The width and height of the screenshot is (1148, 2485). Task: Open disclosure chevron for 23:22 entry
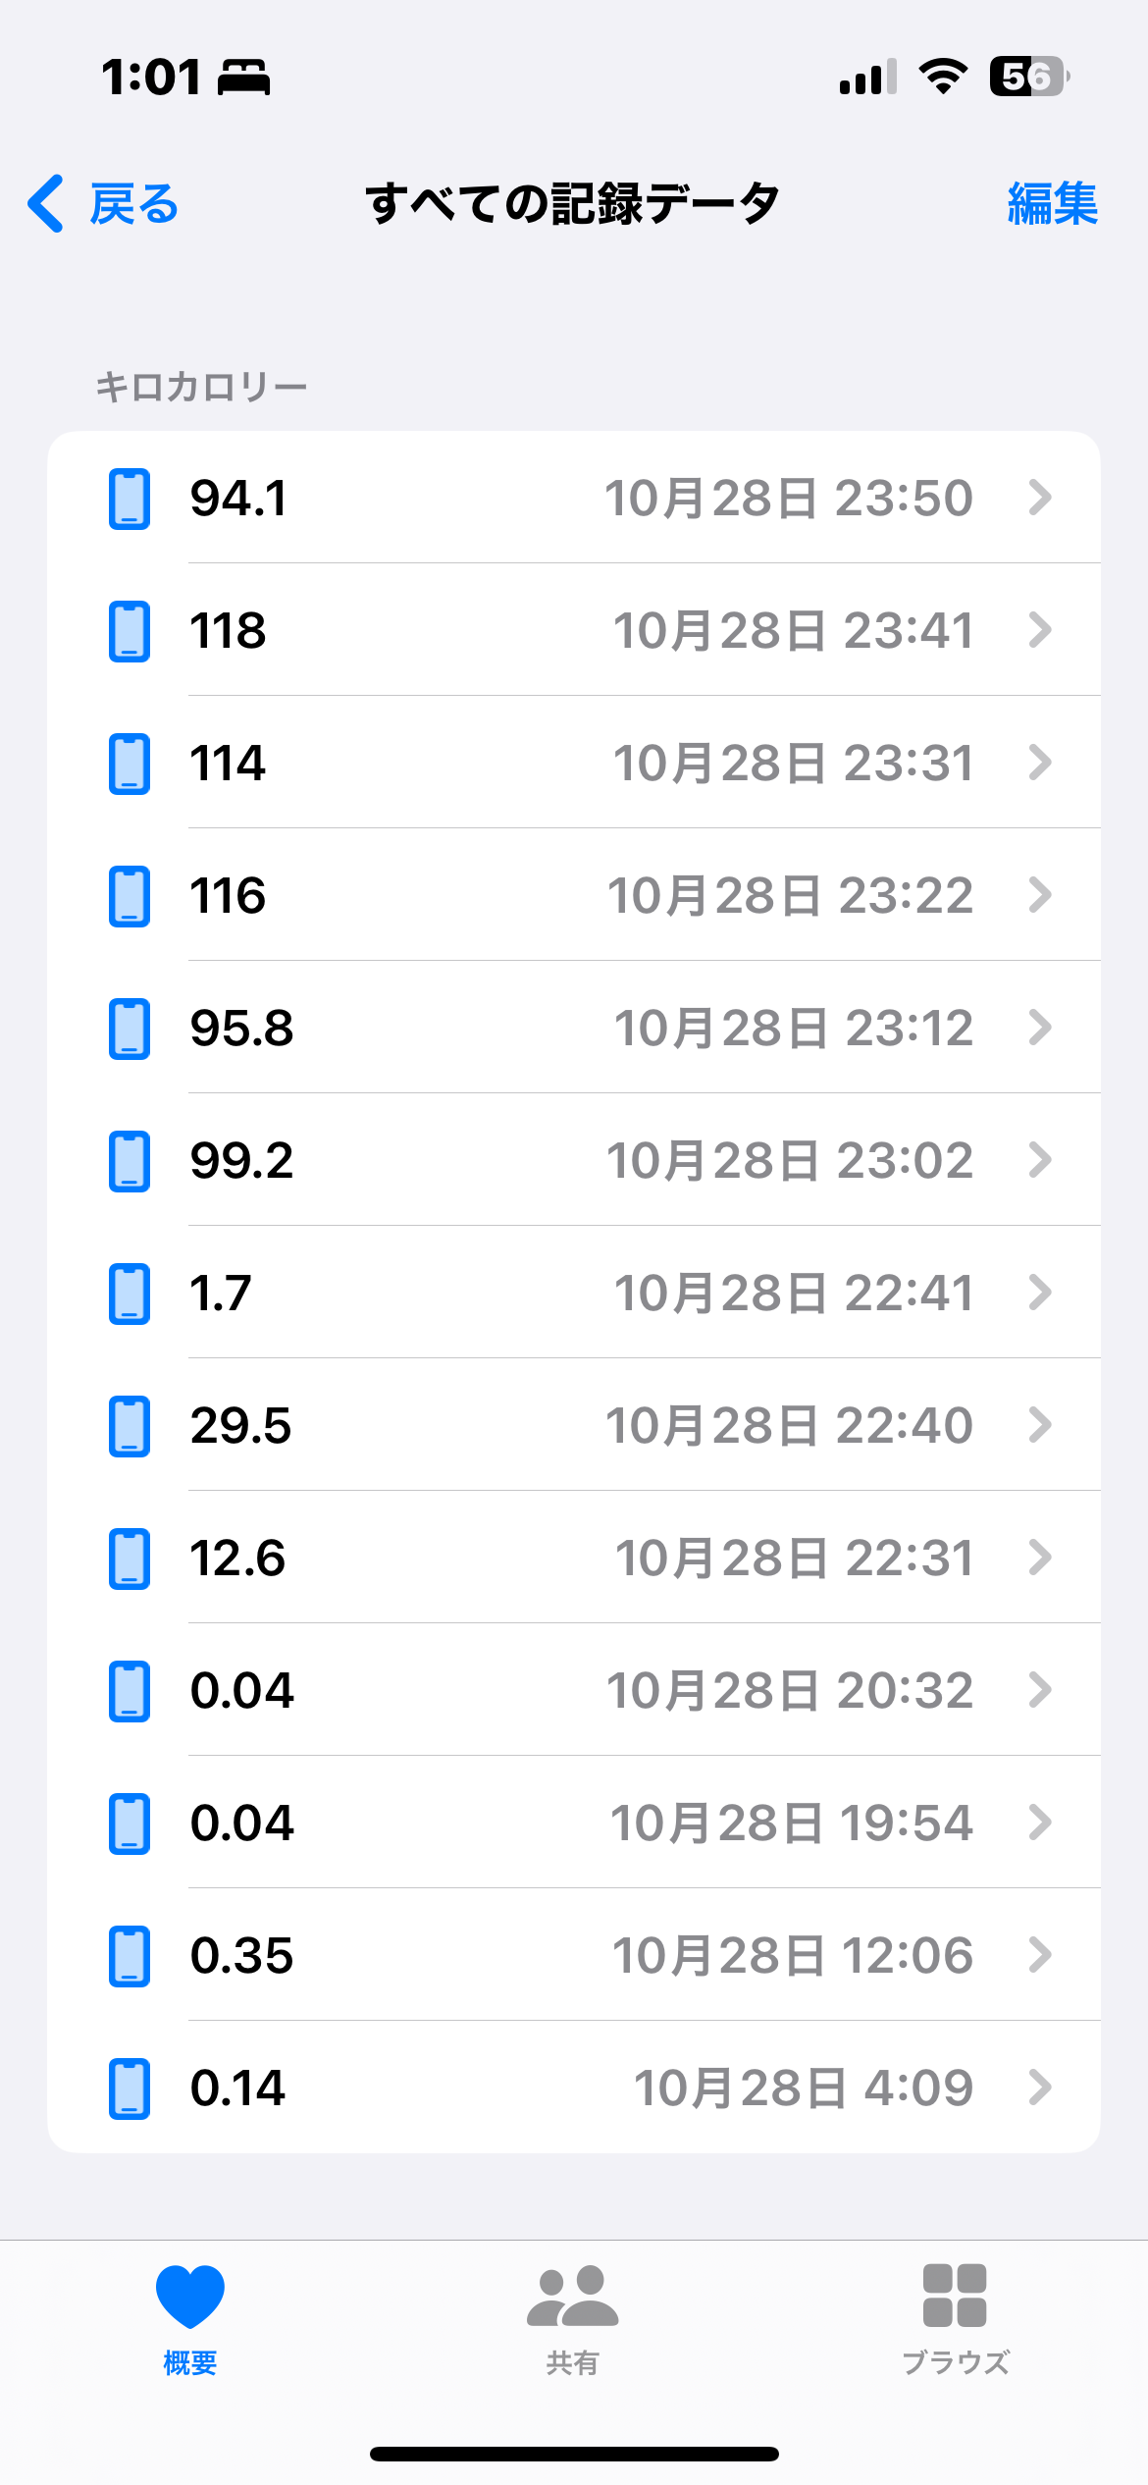click(x=1040, y=895)
